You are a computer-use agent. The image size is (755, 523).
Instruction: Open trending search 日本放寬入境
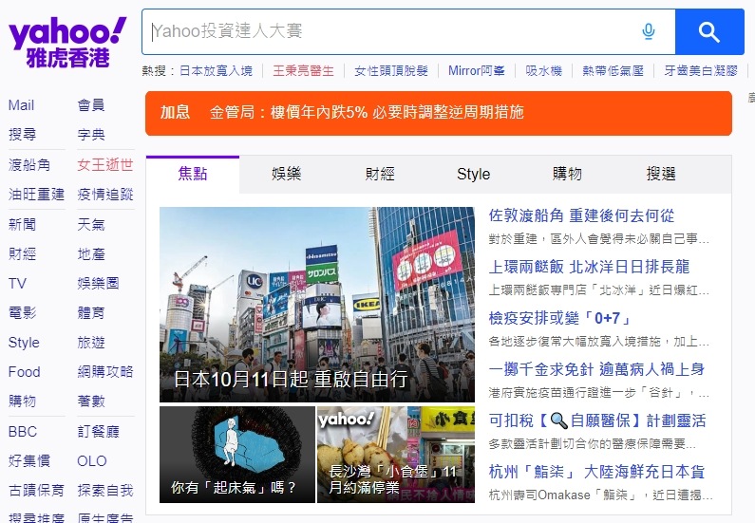[216, 71]
